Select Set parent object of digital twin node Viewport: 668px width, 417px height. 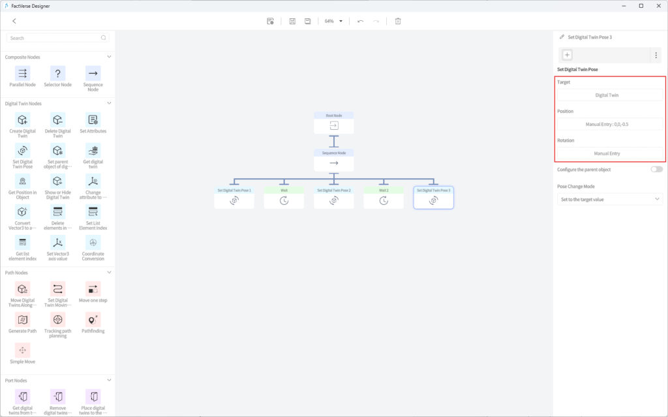pyautogui.click(x=57, y=151)
